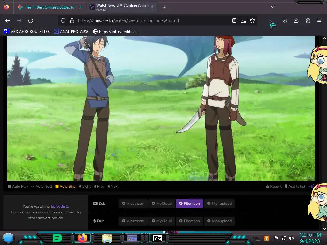Open picture-in-picture icon in address bar
Screen dimensions: 327x245
point(243,21)
